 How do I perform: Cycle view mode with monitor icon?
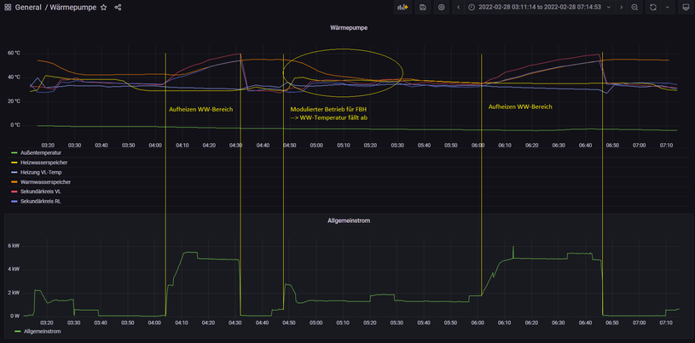pos(686,7)
